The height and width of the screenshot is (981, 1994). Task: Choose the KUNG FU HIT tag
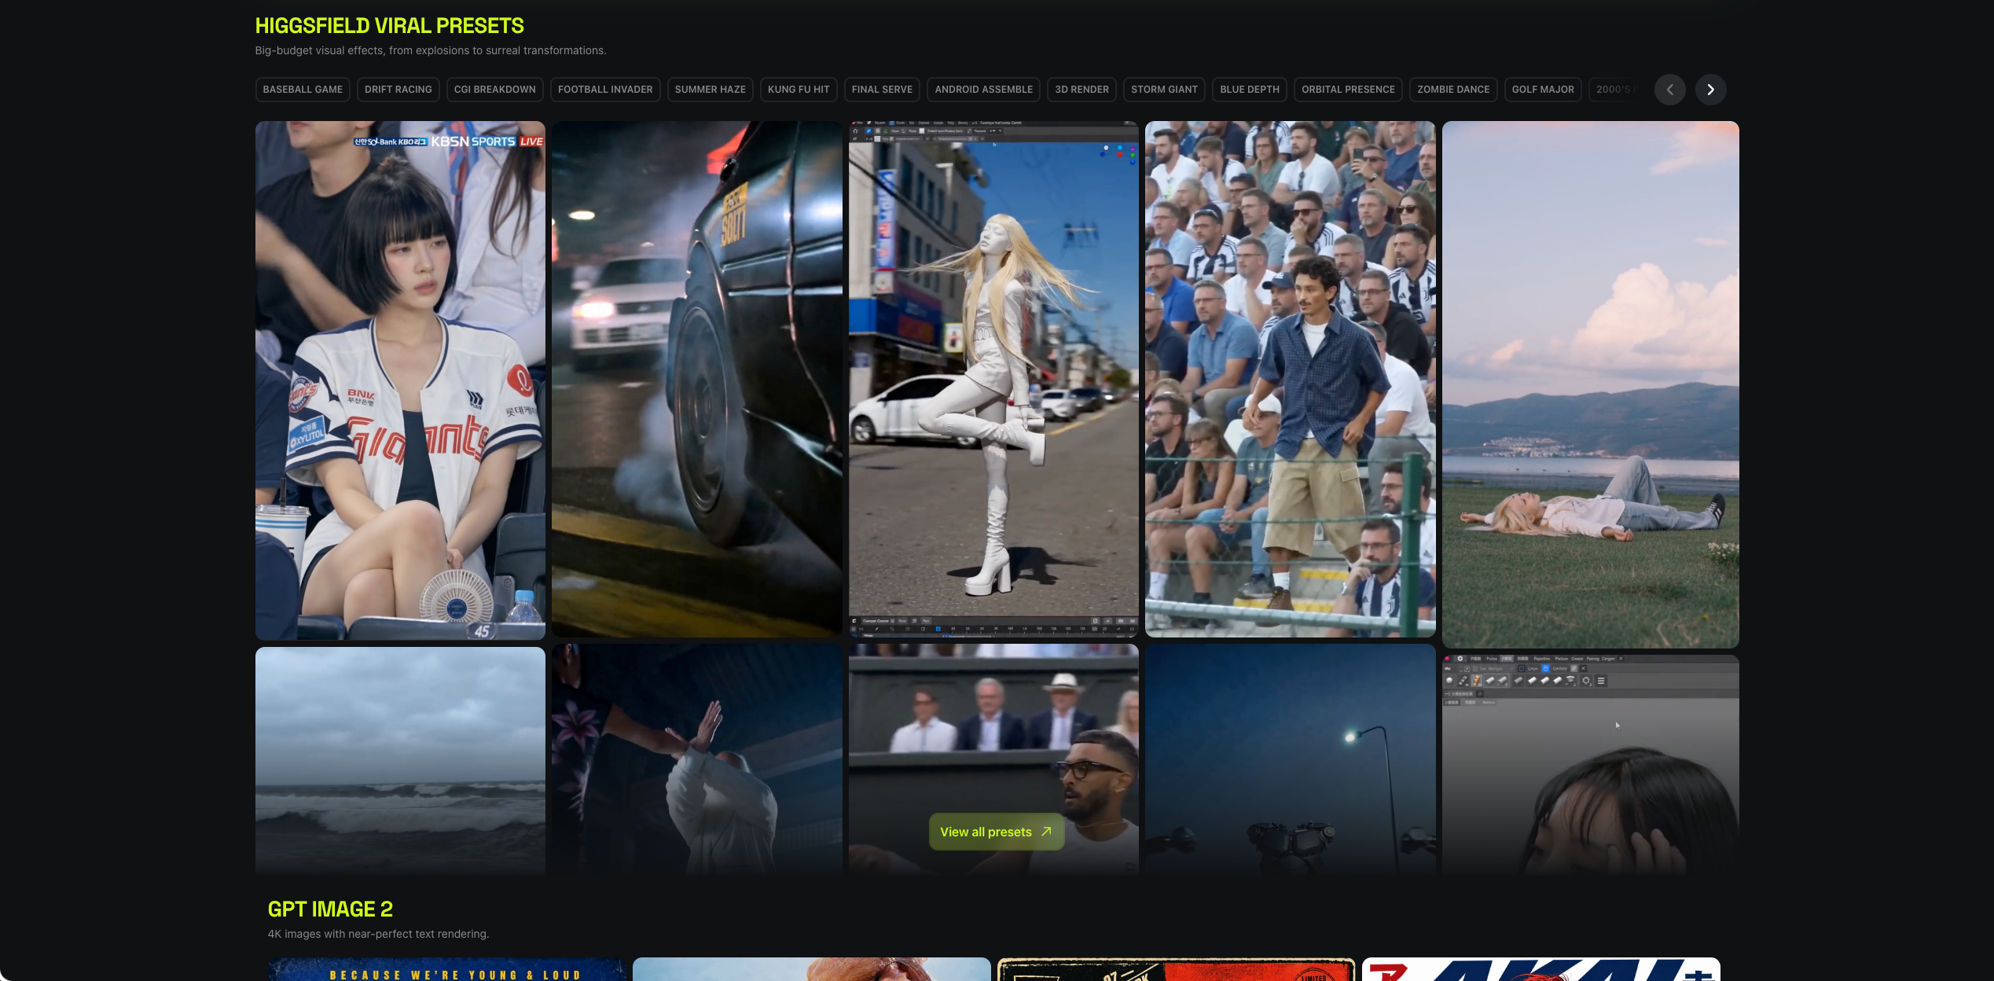tap(799, 90)
